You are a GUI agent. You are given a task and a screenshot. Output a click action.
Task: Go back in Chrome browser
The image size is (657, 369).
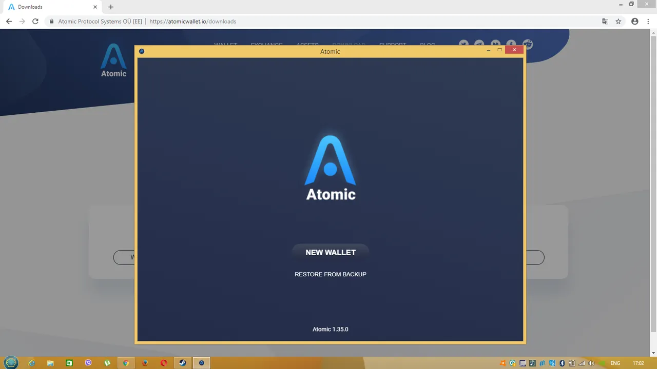click(9, 22)
